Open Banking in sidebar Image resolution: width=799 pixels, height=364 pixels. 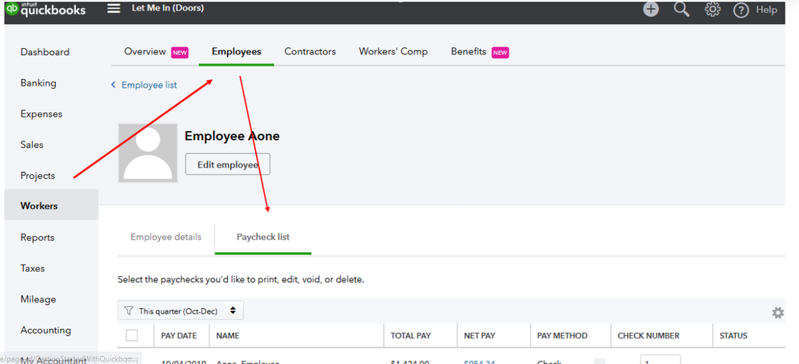[x=38, y=83]
